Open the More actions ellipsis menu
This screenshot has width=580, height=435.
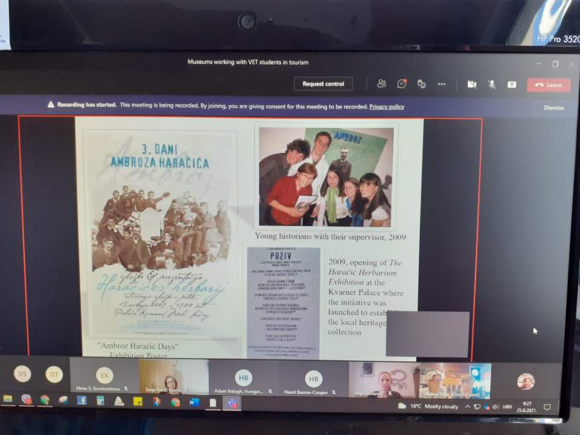pyautogui.click(x=442, y=84)
